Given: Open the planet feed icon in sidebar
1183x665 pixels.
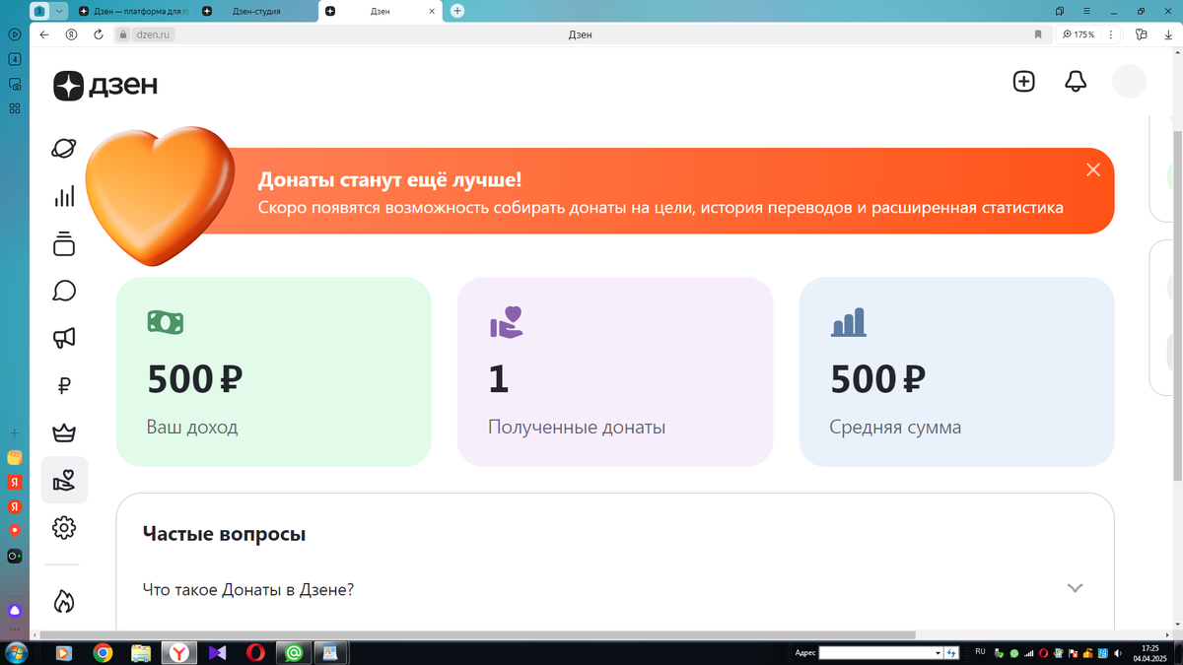Looking at the screenshot, I should (x=64, y=149).
